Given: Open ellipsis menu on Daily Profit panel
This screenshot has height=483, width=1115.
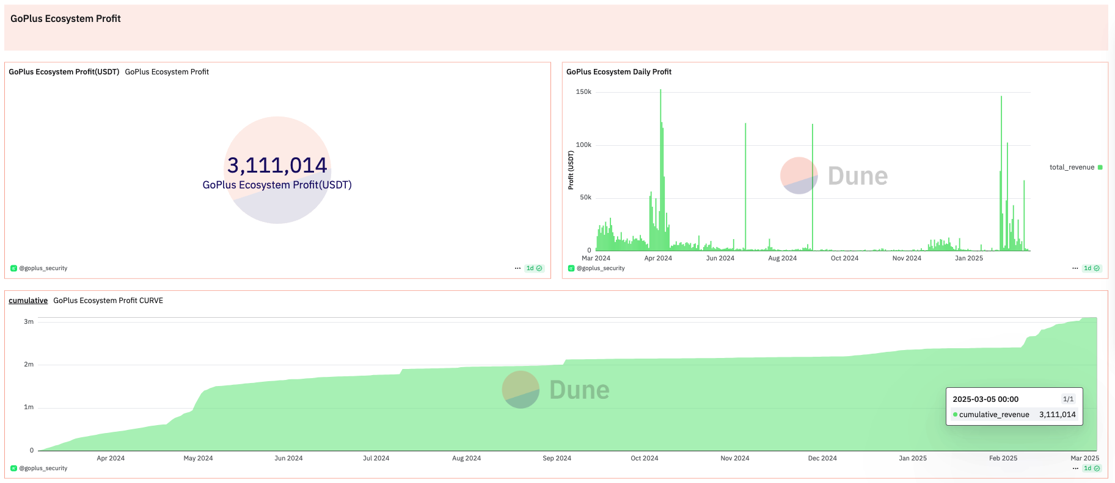Looking at the screenshot, I should [x=1075, y=268].
